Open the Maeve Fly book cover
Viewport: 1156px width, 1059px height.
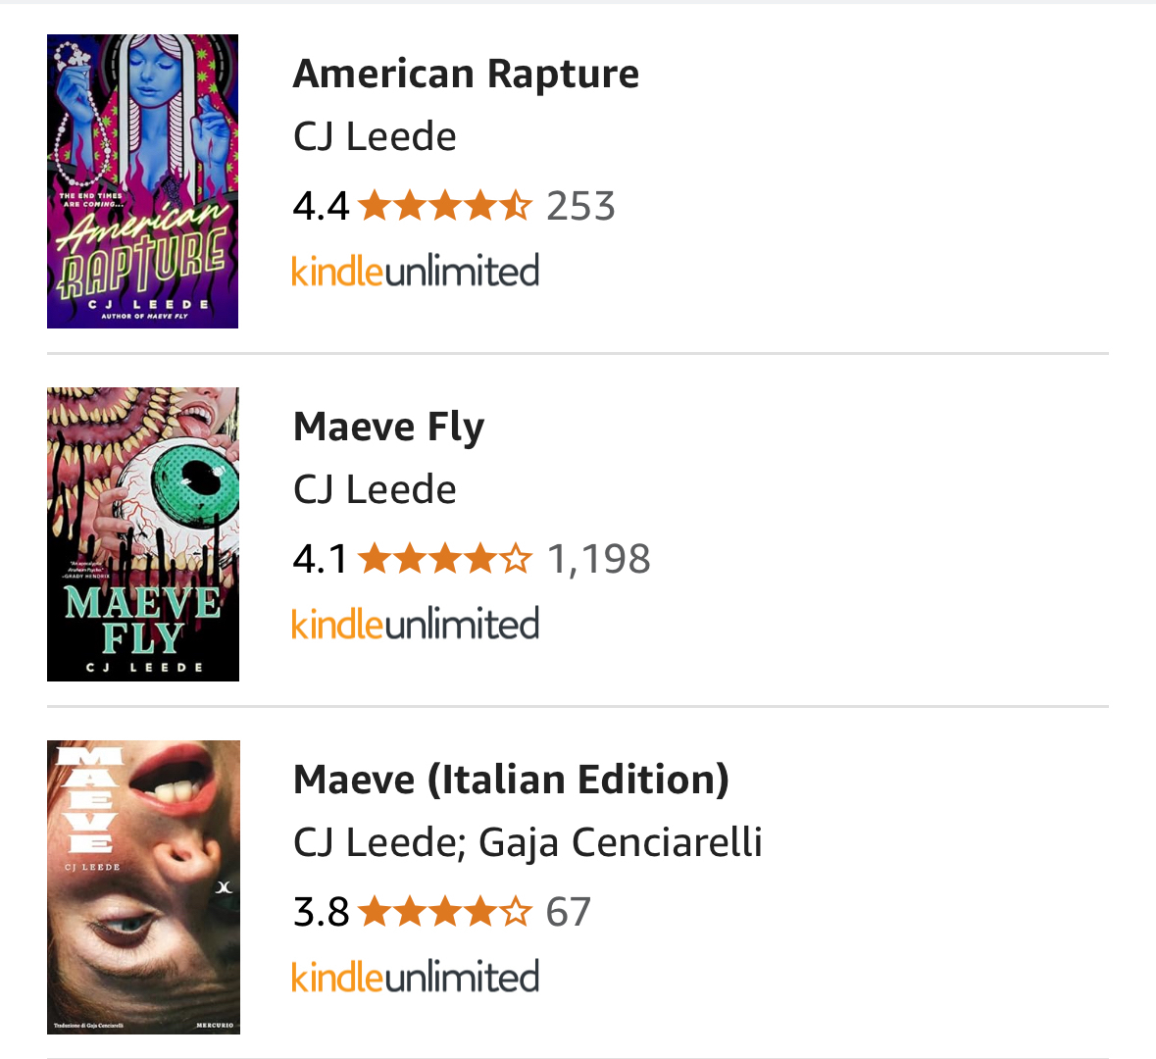pos(142,534)
